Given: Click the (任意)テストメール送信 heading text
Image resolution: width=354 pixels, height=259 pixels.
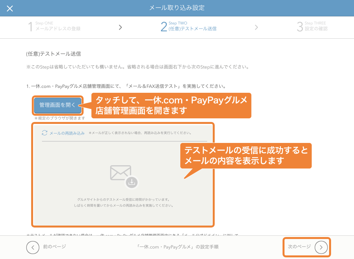Looking at the screenshot, I should (x=53, y=54).
